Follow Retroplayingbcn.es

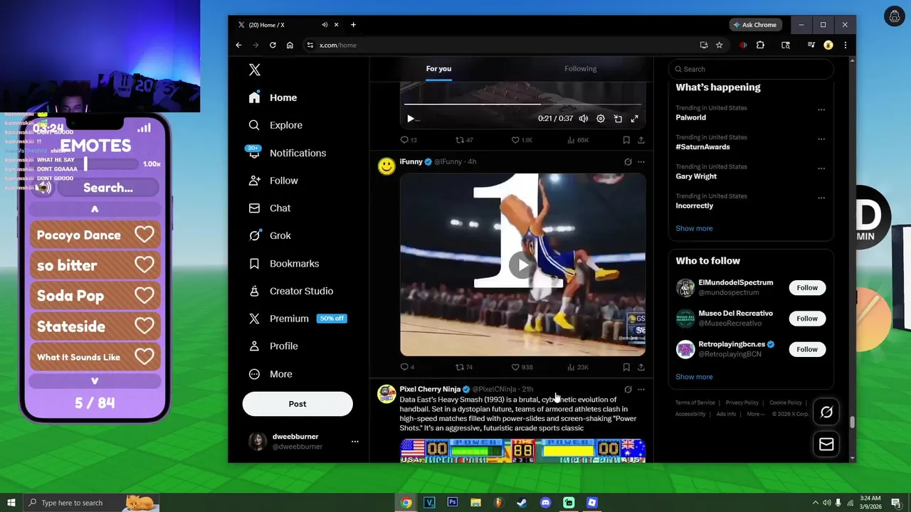point(807,349)
